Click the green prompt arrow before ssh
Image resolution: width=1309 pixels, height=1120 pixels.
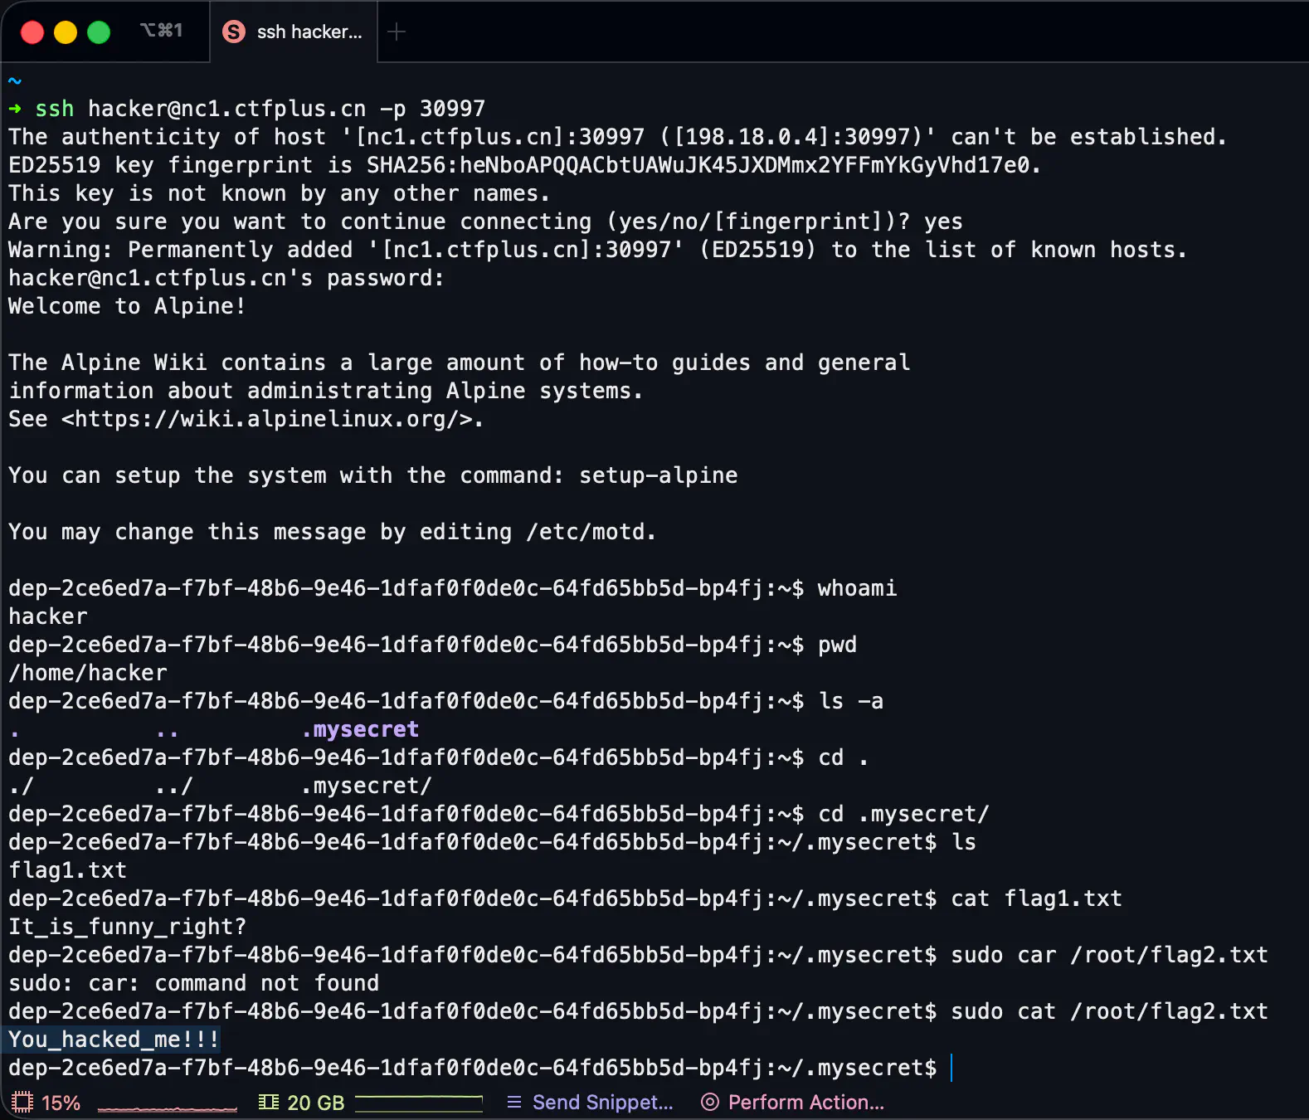click(15, 109)
